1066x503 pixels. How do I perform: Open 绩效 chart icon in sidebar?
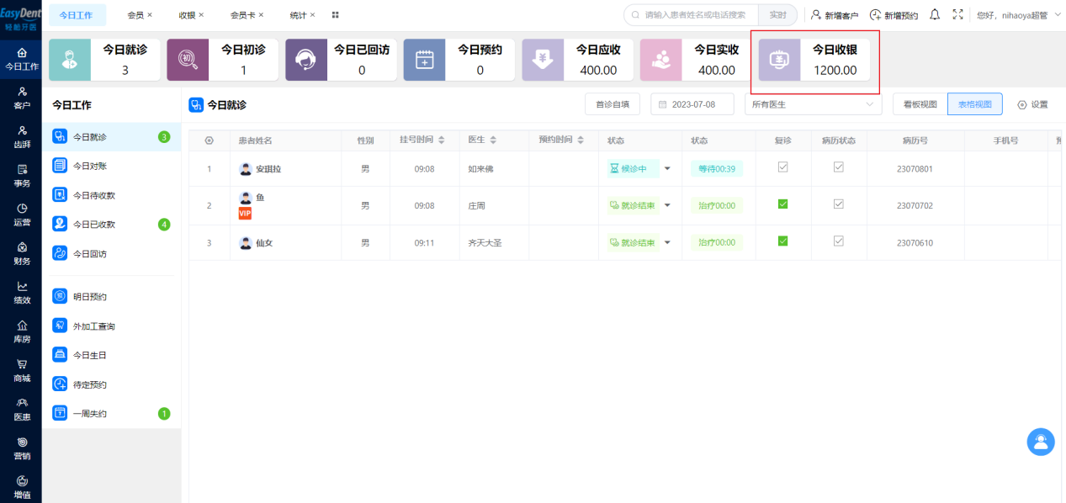(22, 292)
